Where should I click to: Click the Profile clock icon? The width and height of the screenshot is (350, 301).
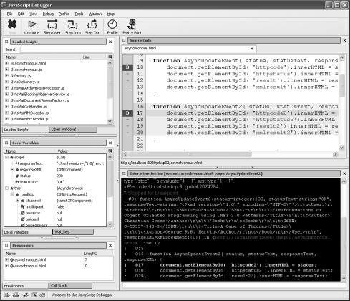click(112, 24)
